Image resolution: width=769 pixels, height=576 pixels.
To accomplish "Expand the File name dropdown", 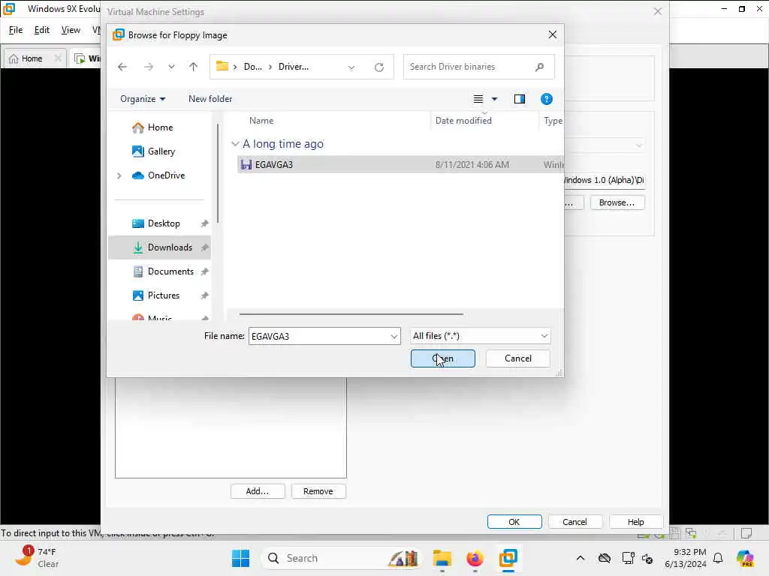I will [394, 336].
